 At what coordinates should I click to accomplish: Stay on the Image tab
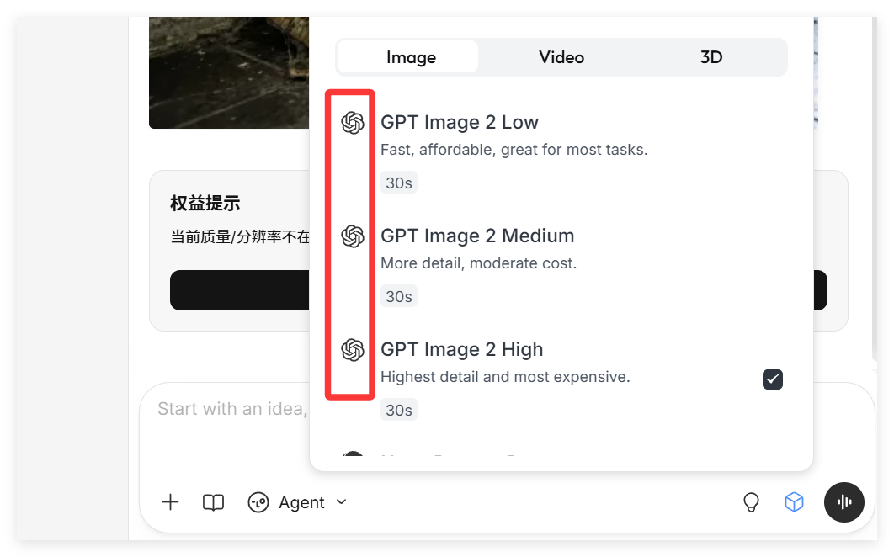pyautogui.click(x=410, y=56)
